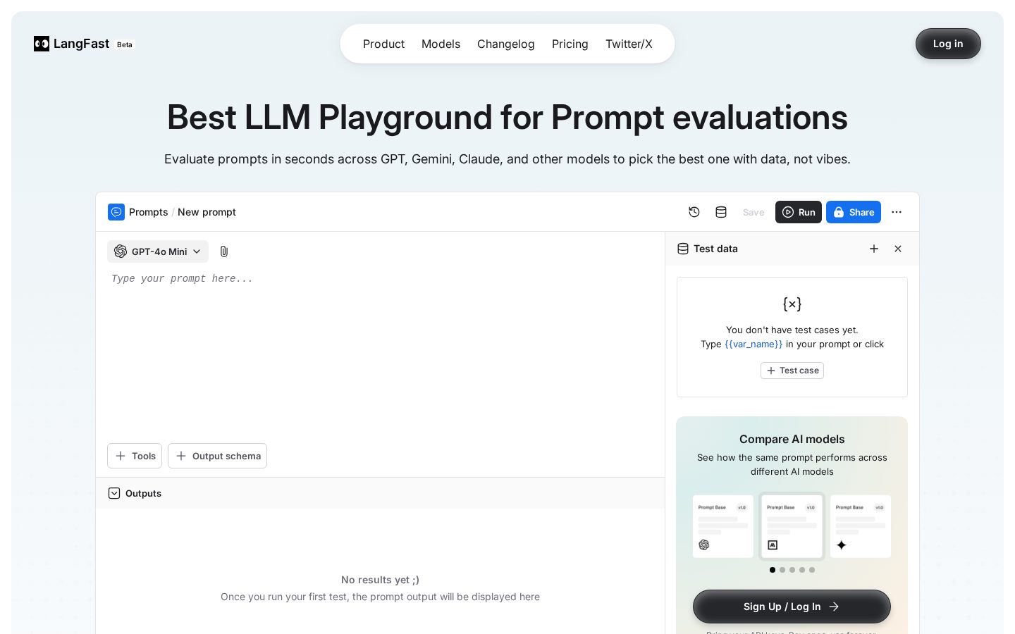This screenshot has height=634, width=1015.
Task: Share the prompt
Action: tap(854, 212)
